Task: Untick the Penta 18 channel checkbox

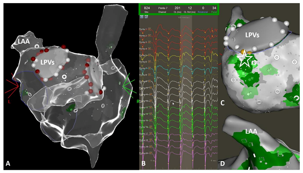Action: (x=151, y=140)
